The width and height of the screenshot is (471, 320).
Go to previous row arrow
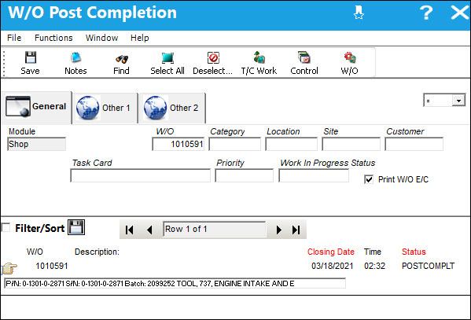coord(149,230)
